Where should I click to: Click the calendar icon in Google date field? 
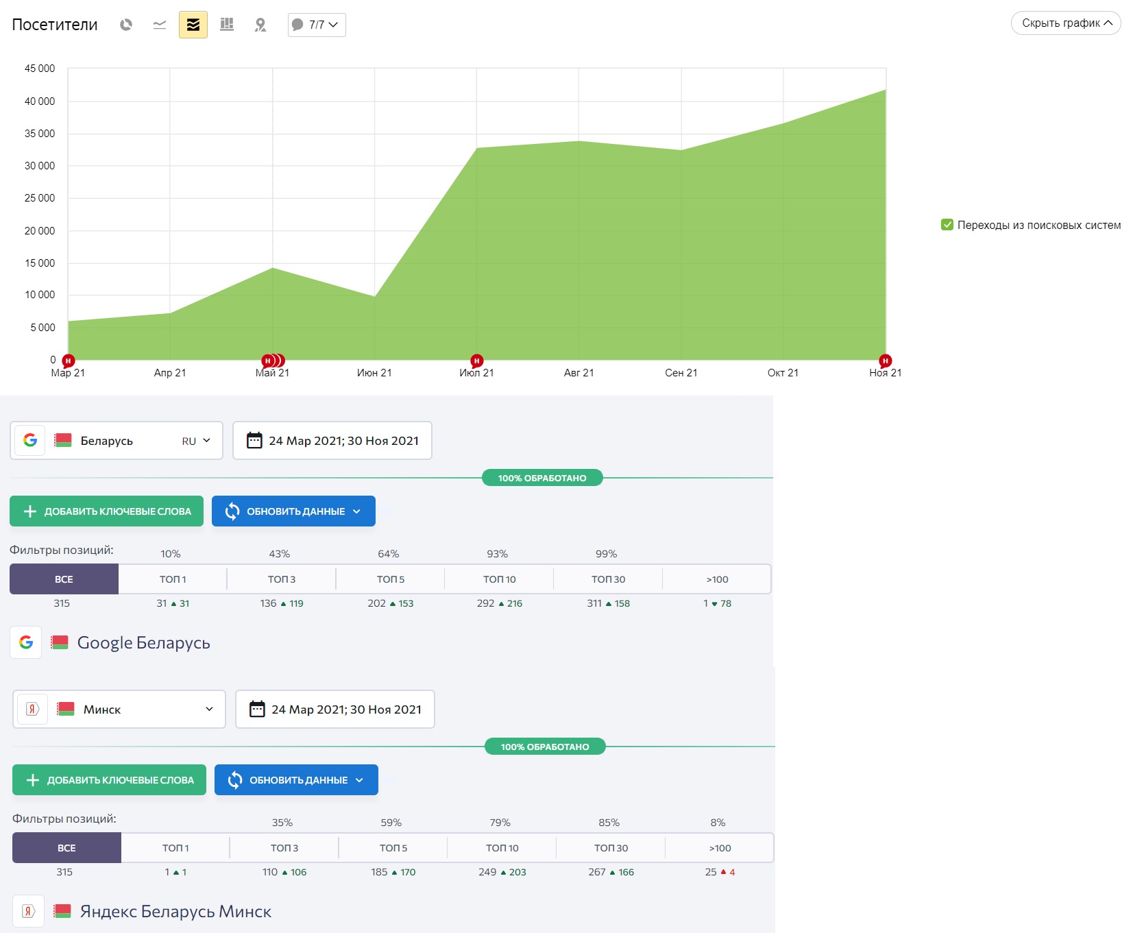(x=254, y=440)
